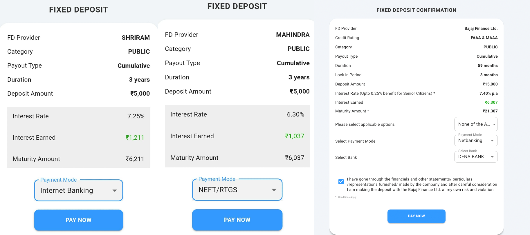The image size is (530, 235).
Task: Click the FAAA & MAAA credit rating
Action: (x=484, y=38)
